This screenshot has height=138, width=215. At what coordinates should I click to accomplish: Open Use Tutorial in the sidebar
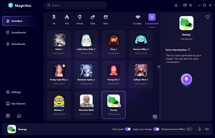(x=18, y=104)
